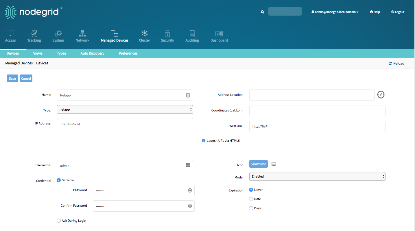The height and width of the screenshot is (231, 415).
Task: Switch to the Auto Discovery tab
Action: 92,53
